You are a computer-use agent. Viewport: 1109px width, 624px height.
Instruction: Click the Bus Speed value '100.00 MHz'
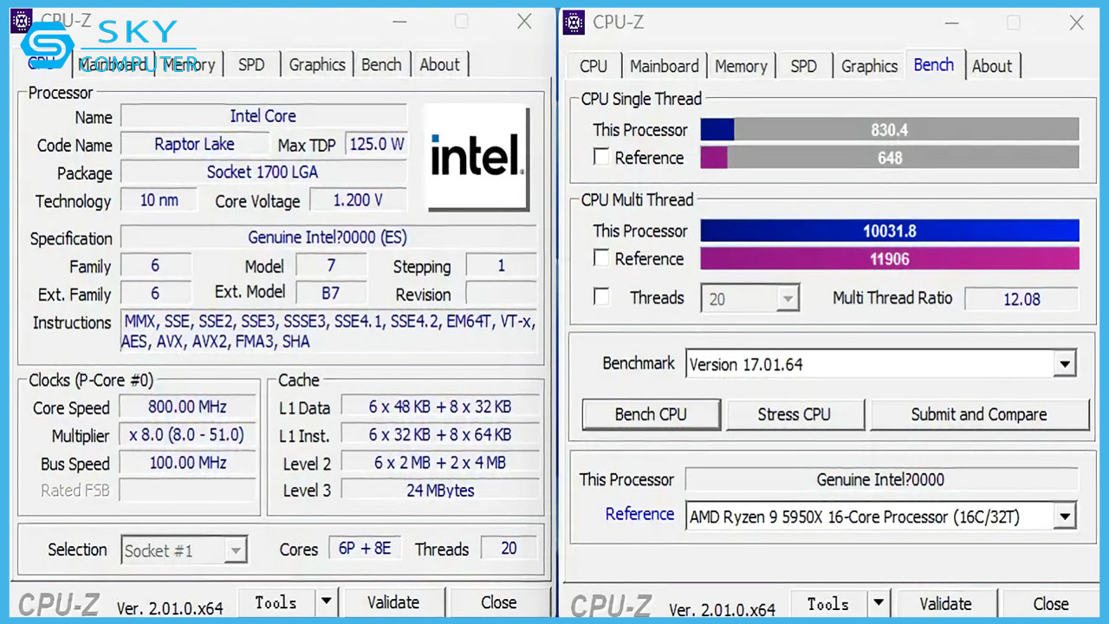pyautogui.click(x=188, y=463)
